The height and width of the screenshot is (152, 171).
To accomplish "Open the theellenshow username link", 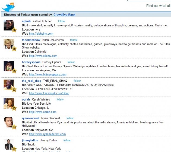I will pos(31,40).
